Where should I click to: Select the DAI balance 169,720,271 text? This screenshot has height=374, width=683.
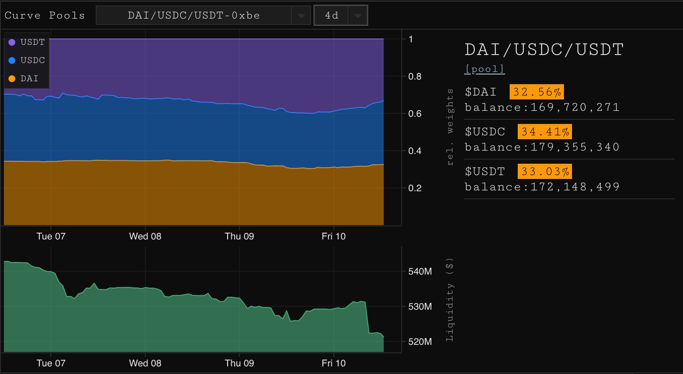point(575,107)
